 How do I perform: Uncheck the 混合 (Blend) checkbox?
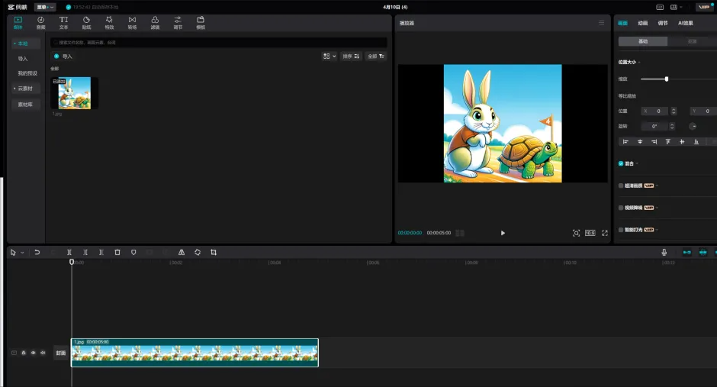click(x=621, y=163)
